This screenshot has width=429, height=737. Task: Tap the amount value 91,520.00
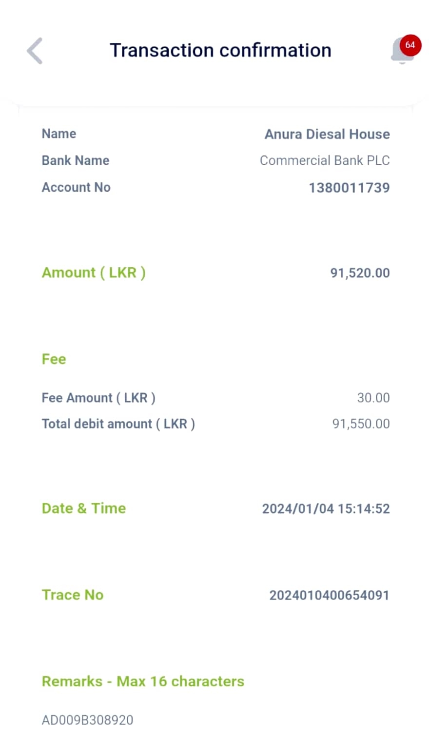(x=360, y=273)
